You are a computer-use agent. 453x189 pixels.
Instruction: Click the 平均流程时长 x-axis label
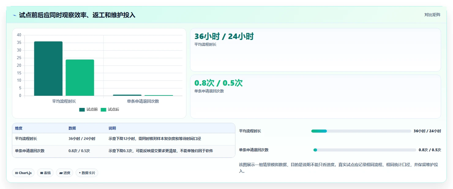pos(64,101)
